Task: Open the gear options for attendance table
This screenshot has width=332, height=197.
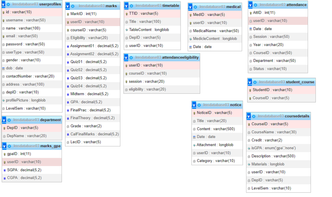Action: click(x=255, y=5)
